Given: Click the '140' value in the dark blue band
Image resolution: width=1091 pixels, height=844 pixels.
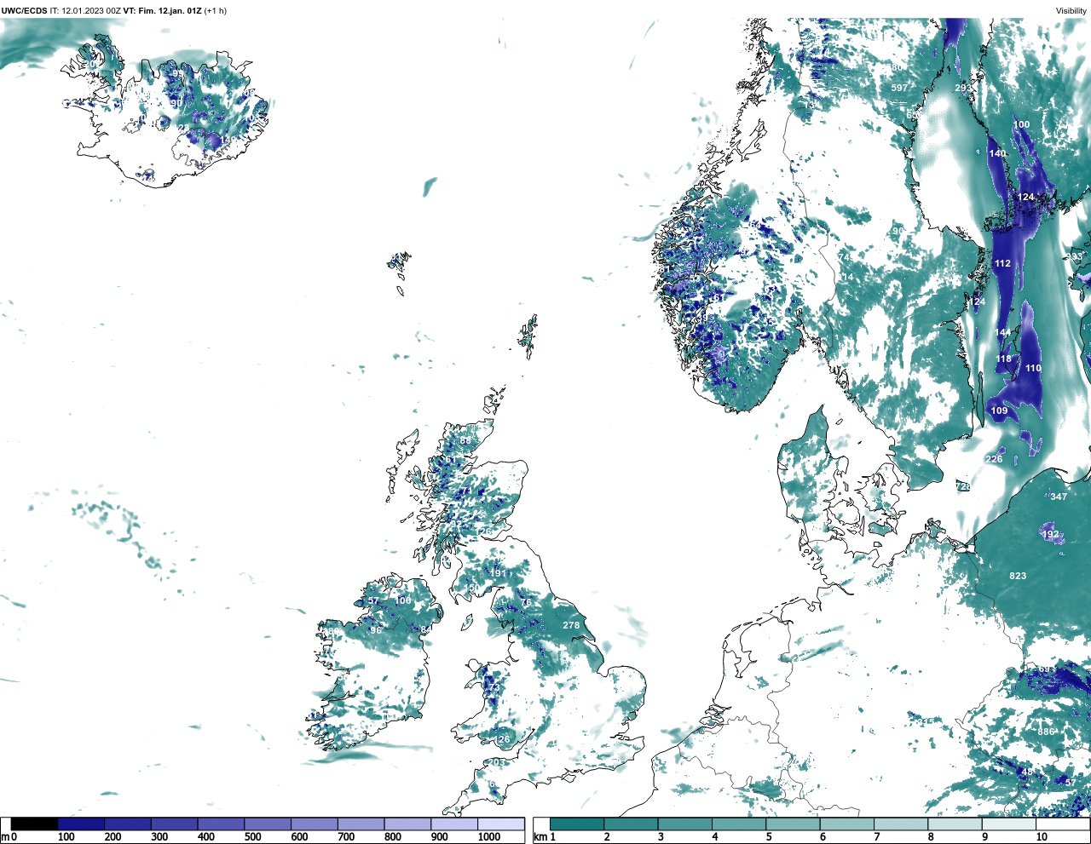Looking at the screenshot, I should coord(997,153).
